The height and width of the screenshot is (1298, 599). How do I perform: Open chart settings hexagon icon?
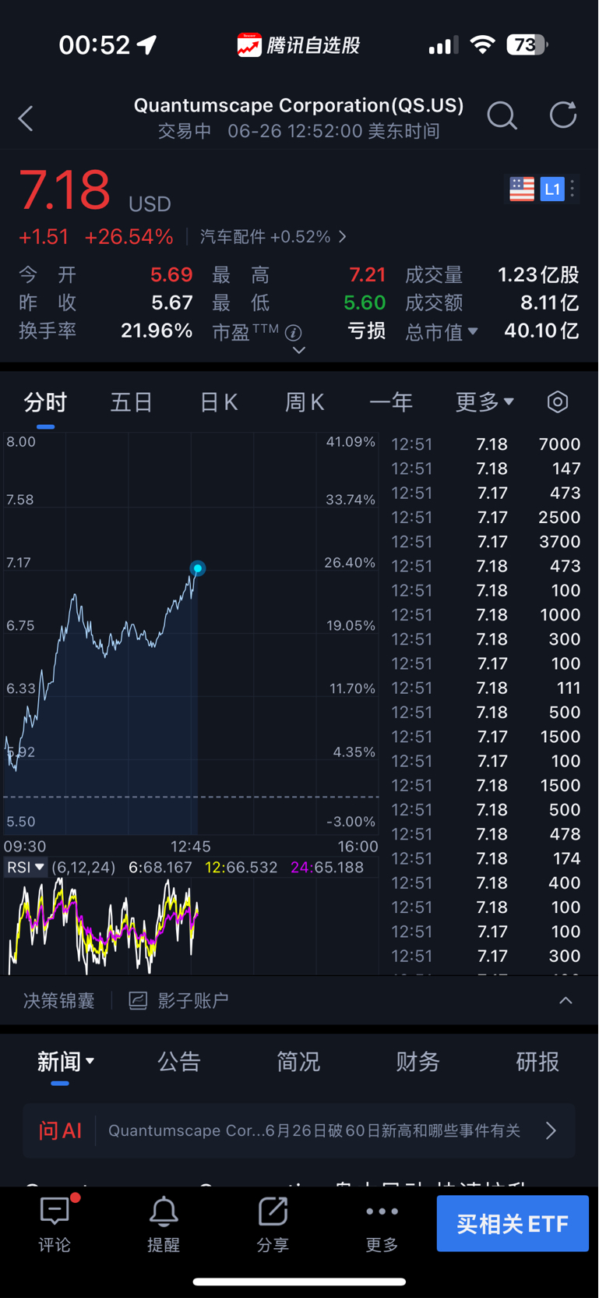point(557,402)
